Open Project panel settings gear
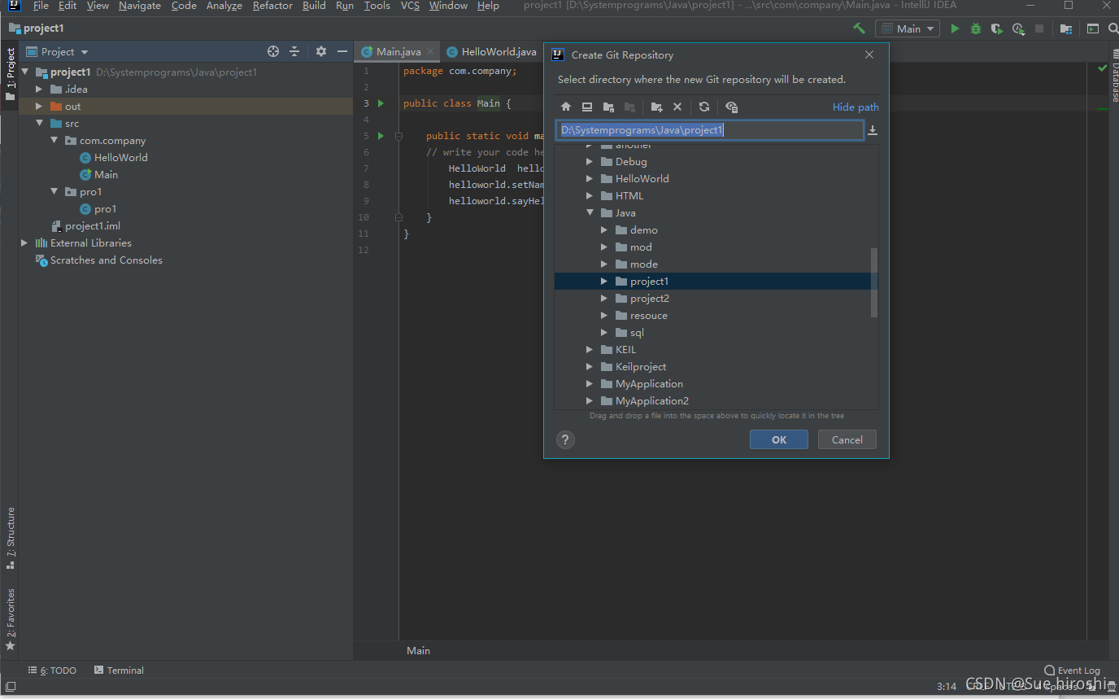The image size is (1119, 699). (321, 51)
